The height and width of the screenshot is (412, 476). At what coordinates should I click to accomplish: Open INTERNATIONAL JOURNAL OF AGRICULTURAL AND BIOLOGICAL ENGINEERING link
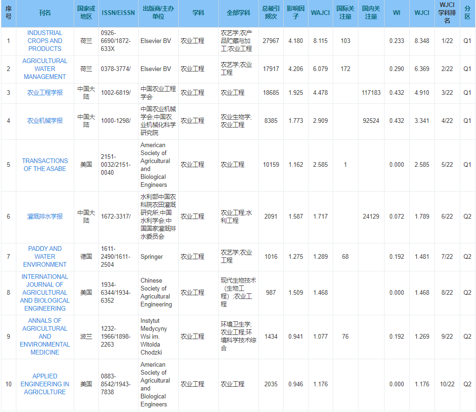[45, 292]
